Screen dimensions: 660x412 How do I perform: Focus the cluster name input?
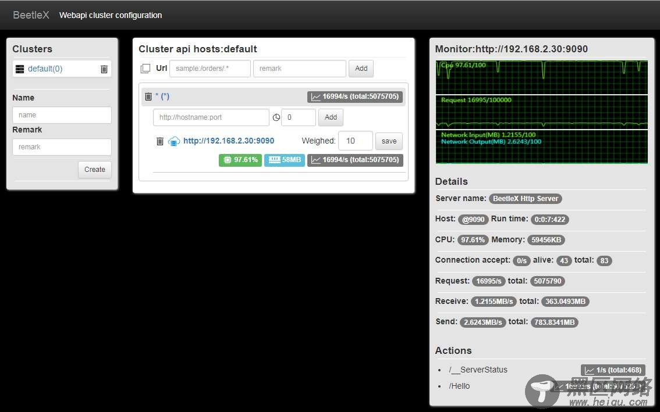pyautogui.click(x=62, y=115)
